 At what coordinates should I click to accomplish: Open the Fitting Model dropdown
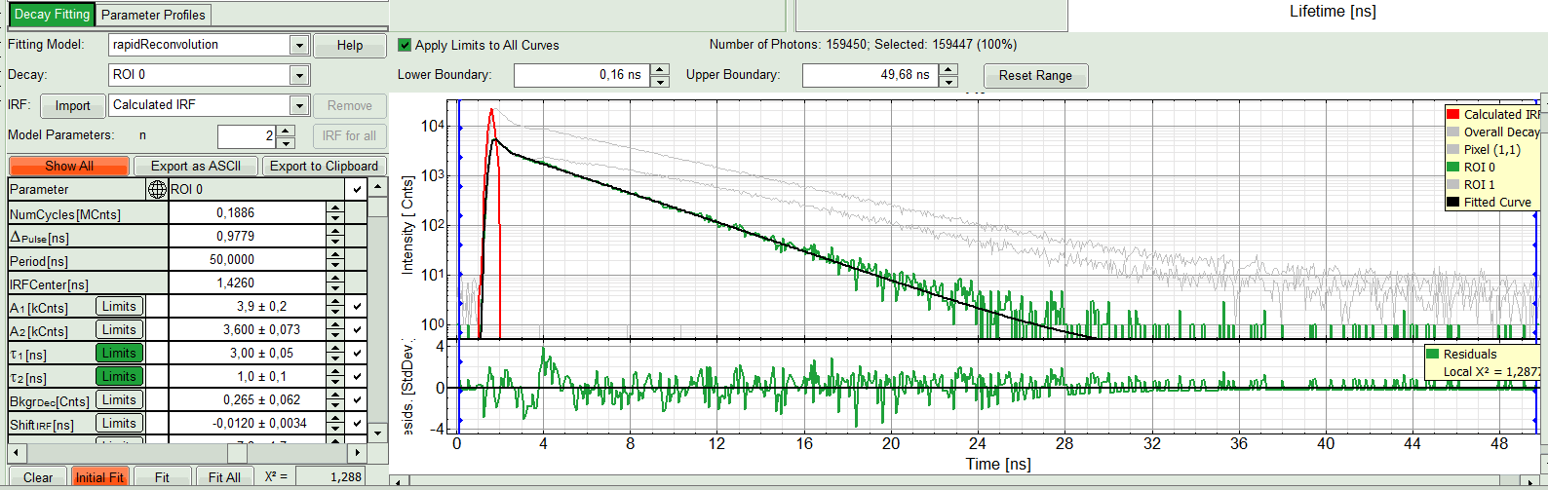[299, 45]
